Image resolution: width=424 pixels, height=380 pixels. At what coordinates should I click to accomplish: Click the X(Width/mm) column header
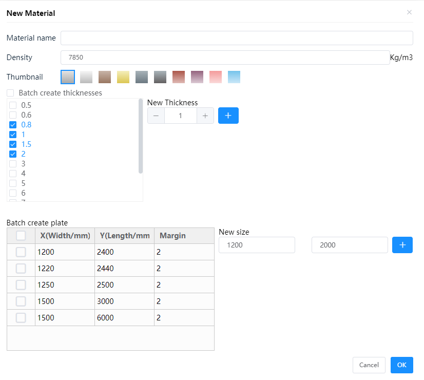pyautogui.click(x=65, y=236)
